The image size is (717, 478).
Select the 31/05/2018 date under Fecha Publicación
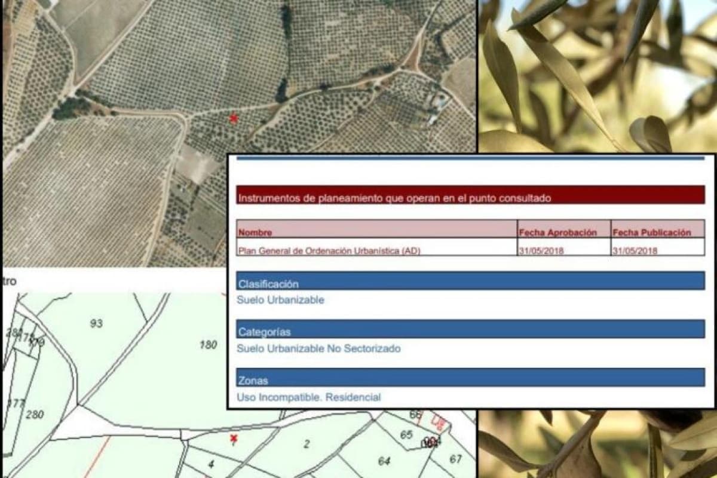635,251
